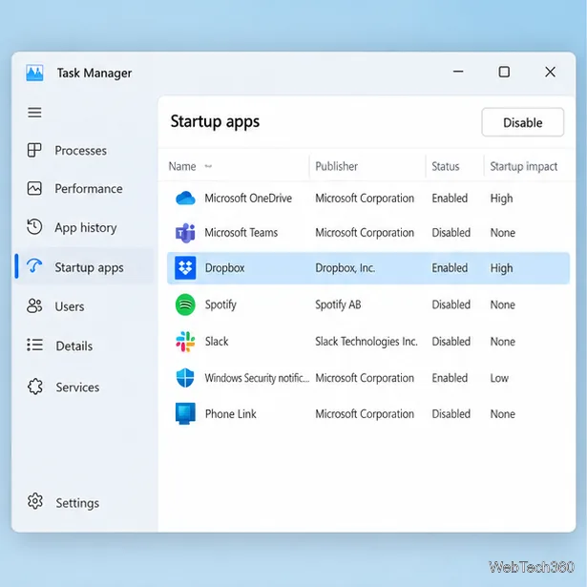
Task: Click the Details list icon
Action: 34,345
